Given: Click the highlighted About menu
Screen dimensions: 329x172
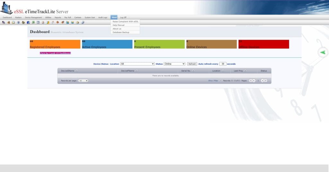Looking at the screenshot, I should tap(114, 17).
